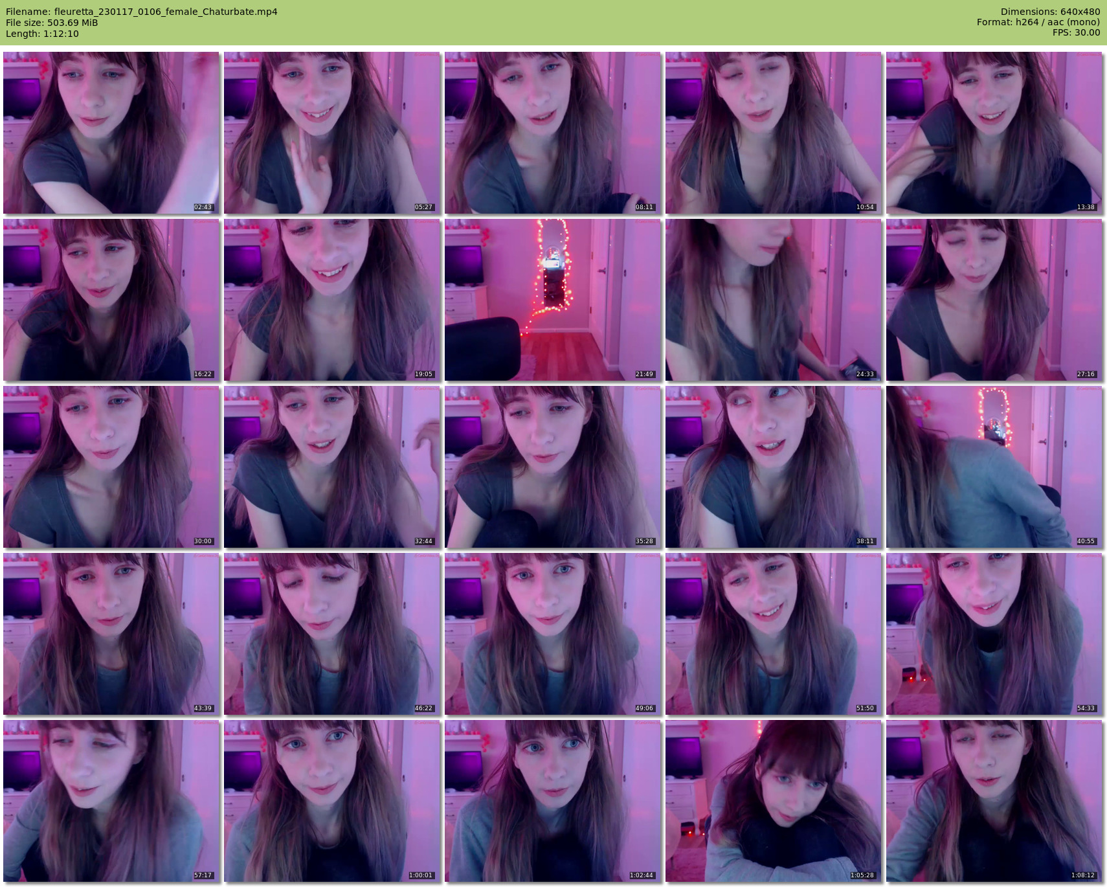The image size is (1107, 887).
Task: Click the thumbnail marked 54:33
Action: pos(994,634)
